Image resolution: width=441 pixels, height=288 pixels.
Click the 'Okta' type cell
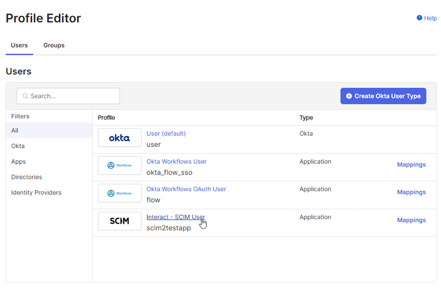point(306,133)
